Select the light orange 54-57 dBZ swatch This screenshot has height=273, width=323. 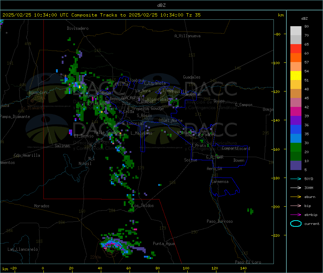(296, 67)
